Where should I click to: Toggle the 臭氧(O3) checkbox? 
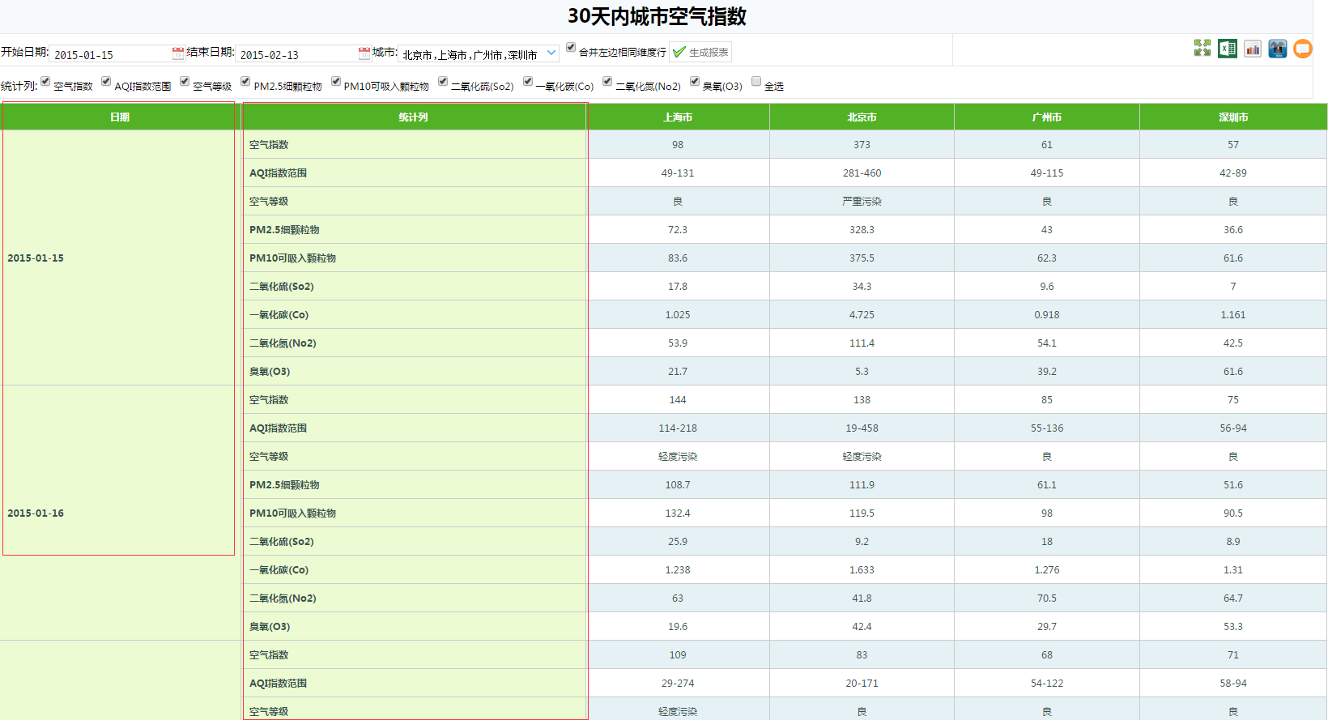pyautogui.click(x=695, y=81)
